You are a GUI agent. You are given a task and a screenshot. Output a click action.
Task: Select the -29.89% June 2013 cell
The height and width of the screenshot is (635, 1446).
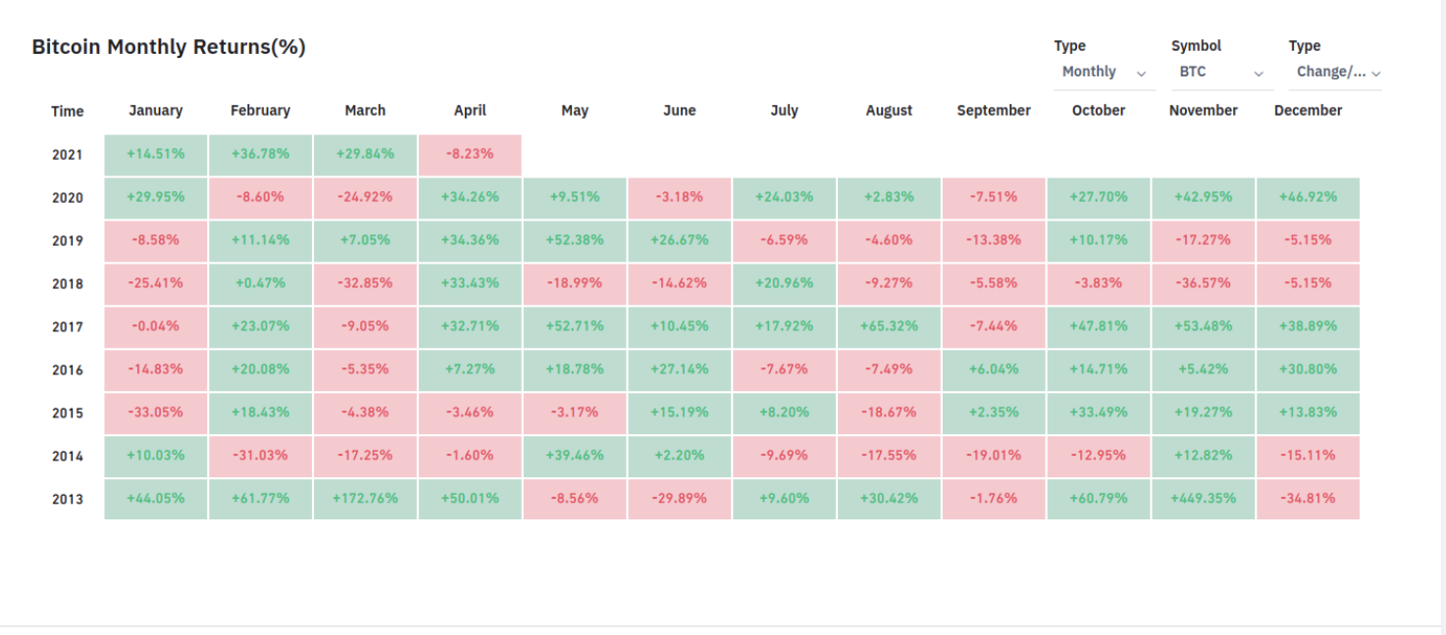(x=680, y=499)
